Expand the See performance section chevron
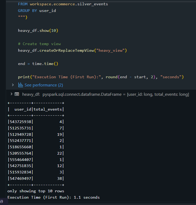This screenshot has width=196, height=205. [13, 85]
